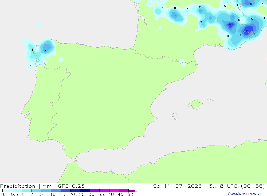Pick the 25–30 mm navy legend swatch
The width and height of the screenshot is (267, 196).
85,191
